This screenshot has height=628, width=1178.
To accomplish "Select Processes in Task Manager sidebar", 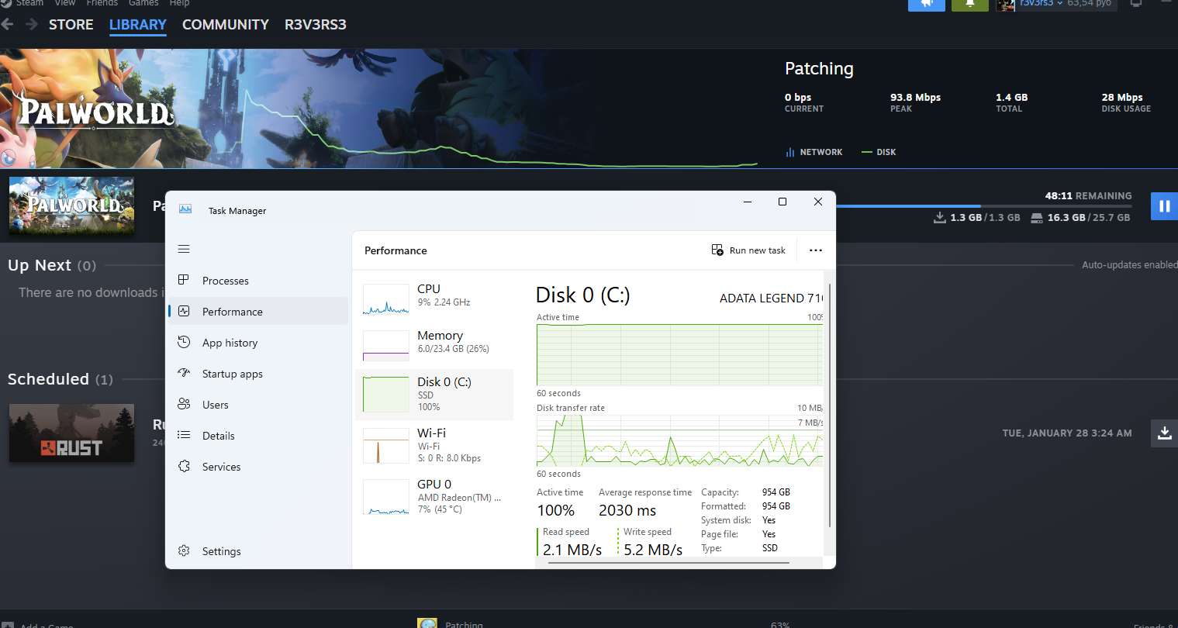I will click(x=225, y=281).
